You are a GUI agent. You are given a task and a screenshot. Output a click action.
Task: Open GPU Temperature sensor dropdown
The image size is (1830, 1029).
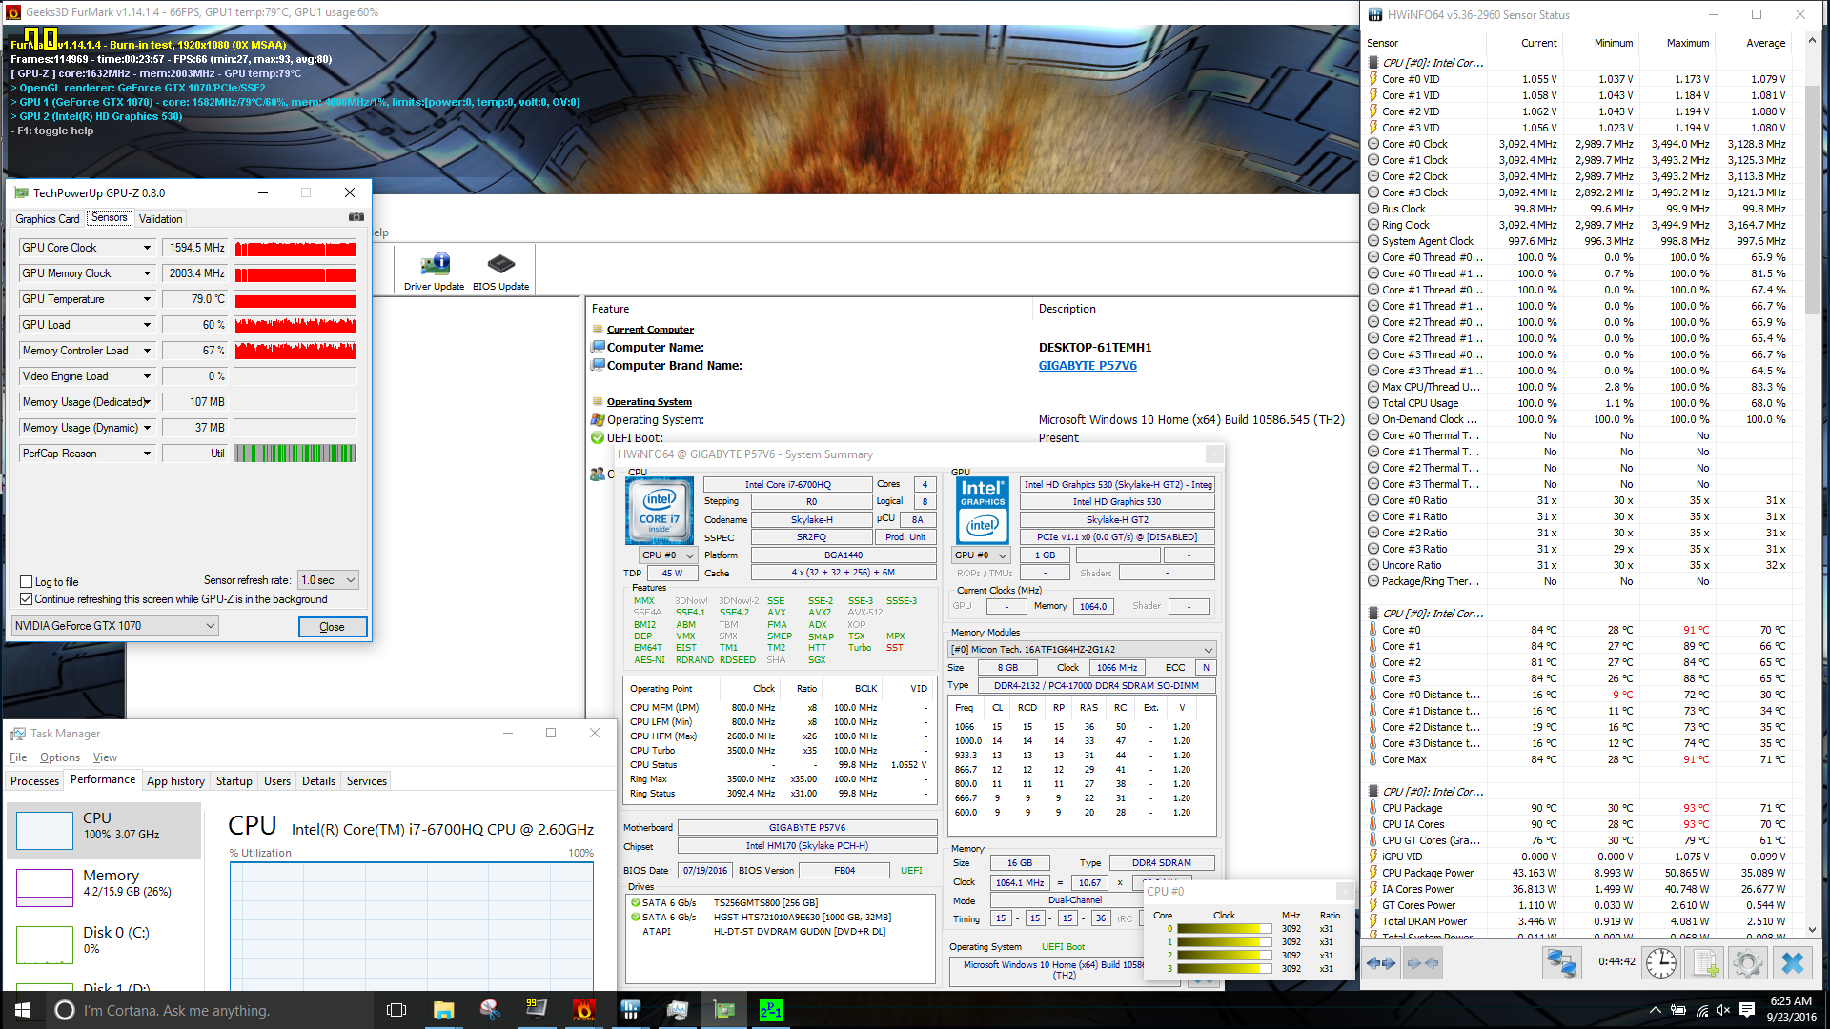click(147, 299)
